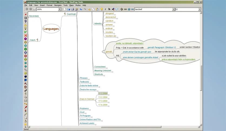Viewport: 226px width, 131px height.
Task: Click the trash can remove-all-icons button
Action: pos(25,18)
